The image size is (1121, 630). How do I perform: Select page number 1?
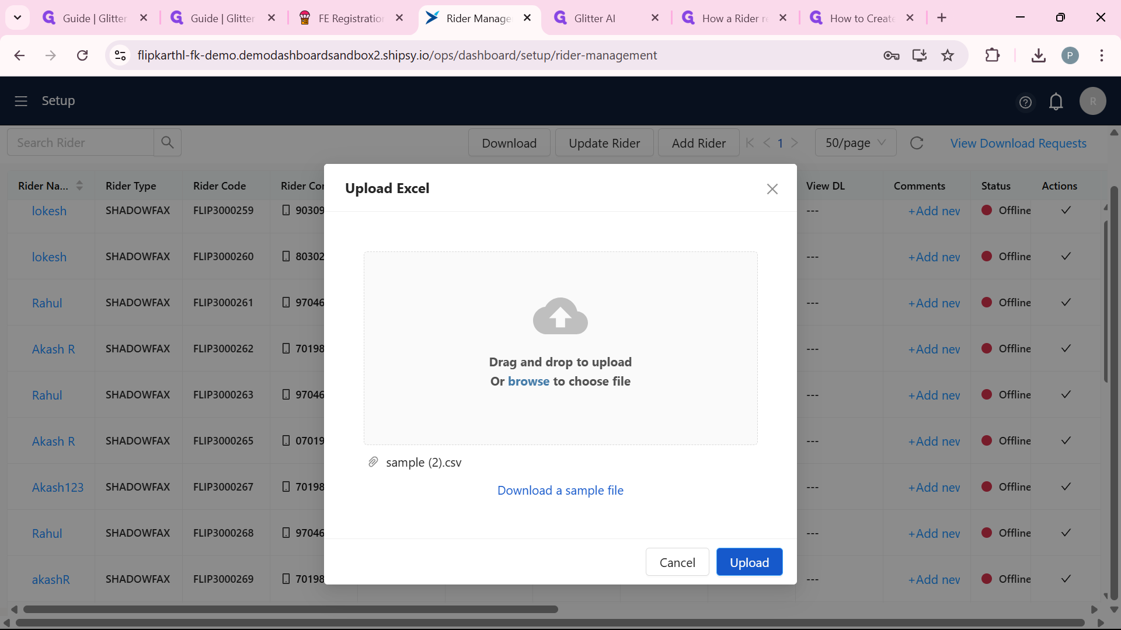pos(780,143)
